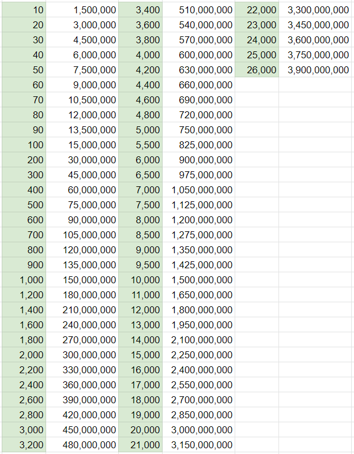
Task: Select the 3,900,000,000 cell
Action: click(315, 70)
